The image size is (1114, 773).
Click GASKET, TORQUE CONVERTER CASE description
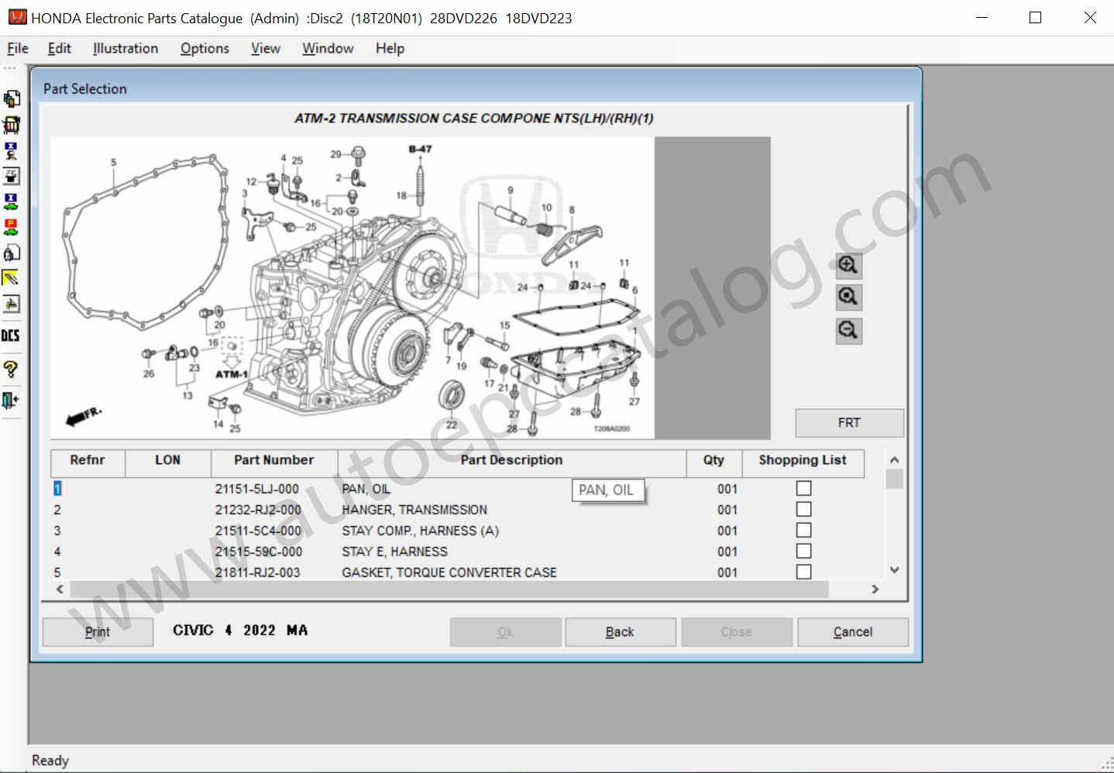click(x=449, y=572)
